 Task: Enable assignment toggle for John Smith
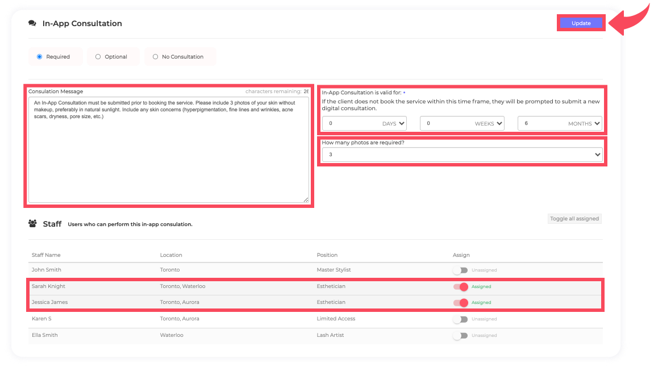pyautogui.click(x=460, y=270)
